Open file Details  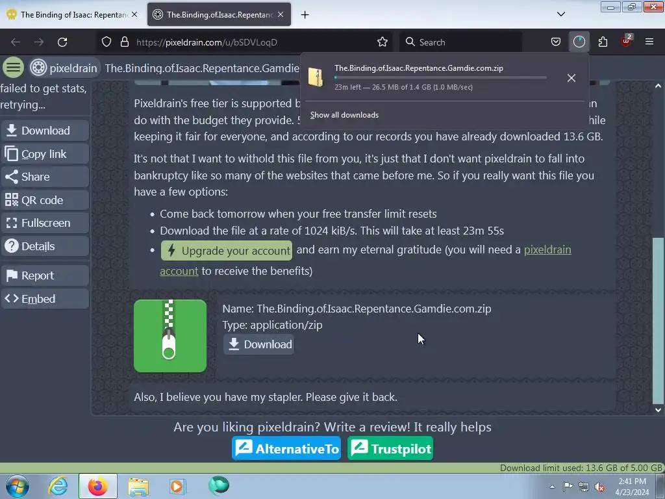point(45,246)
